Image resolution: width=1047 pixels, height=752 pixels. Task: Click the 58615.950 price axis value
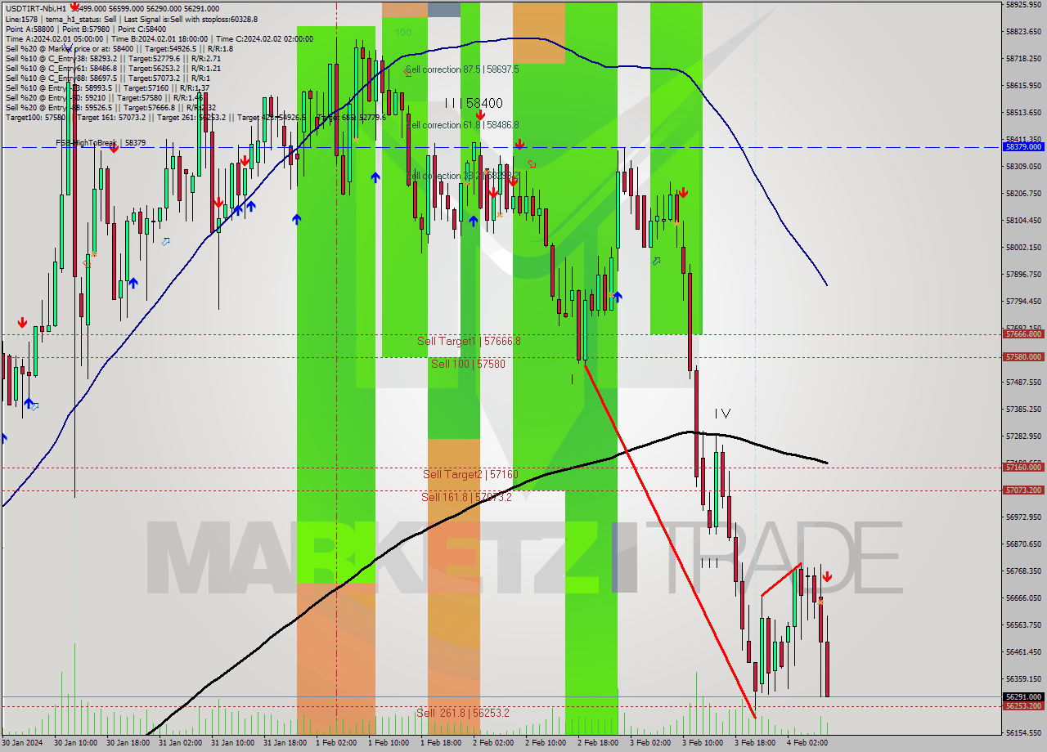coord(1023,86)
